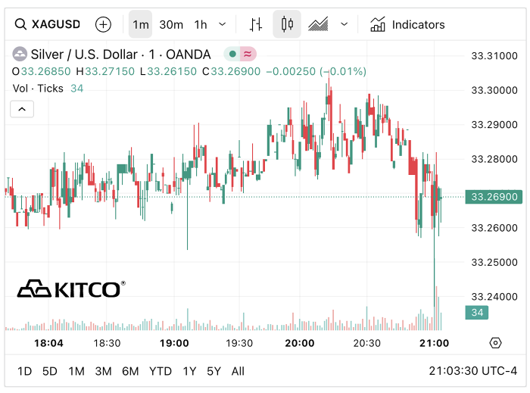Viewport: 530px width, 393px height.
Task: Switch to the 1h timeframe
Action: coord(201,25)
